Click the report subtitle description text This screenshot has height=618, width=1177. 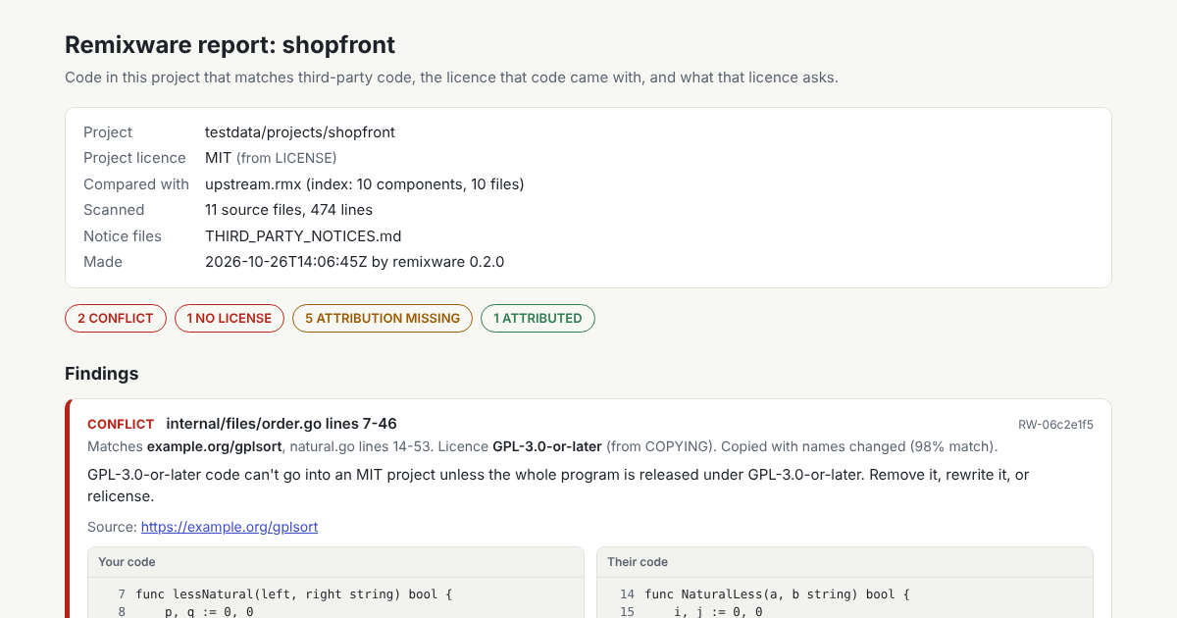[x=451, y=77]
